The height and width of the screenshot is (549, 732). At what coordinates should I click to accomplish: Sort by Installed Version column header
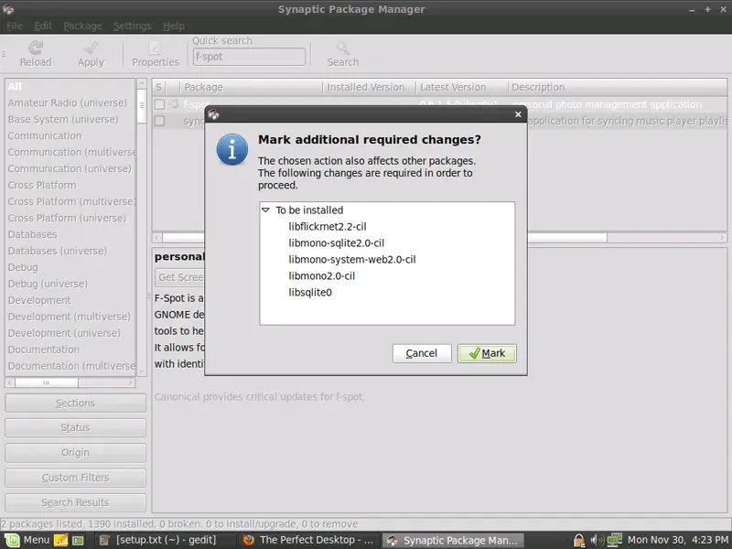point(370,87)
